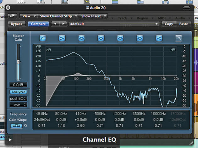Click the Compare button
This screenshot has width=198, height=148.
click(38, 24)
